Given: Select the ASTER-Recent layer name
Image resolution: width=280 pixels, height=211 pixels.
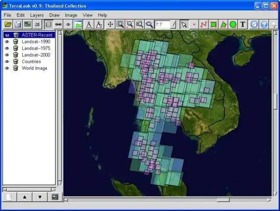Looking at the screenshot, I should pos(37,35).
